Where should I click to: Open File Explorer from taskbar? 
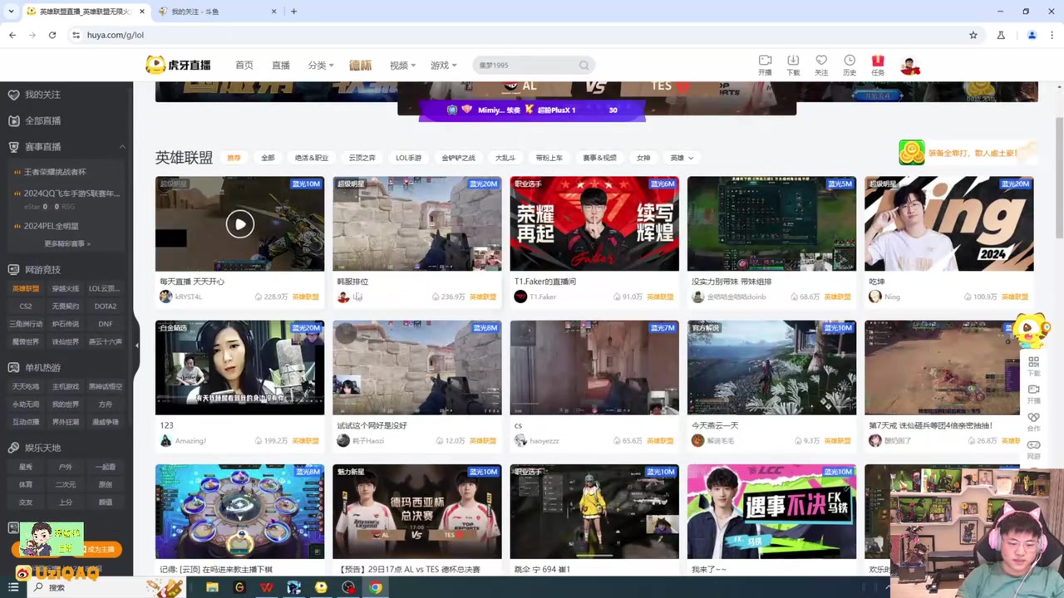pyautogui.click(x=212, y=587)
